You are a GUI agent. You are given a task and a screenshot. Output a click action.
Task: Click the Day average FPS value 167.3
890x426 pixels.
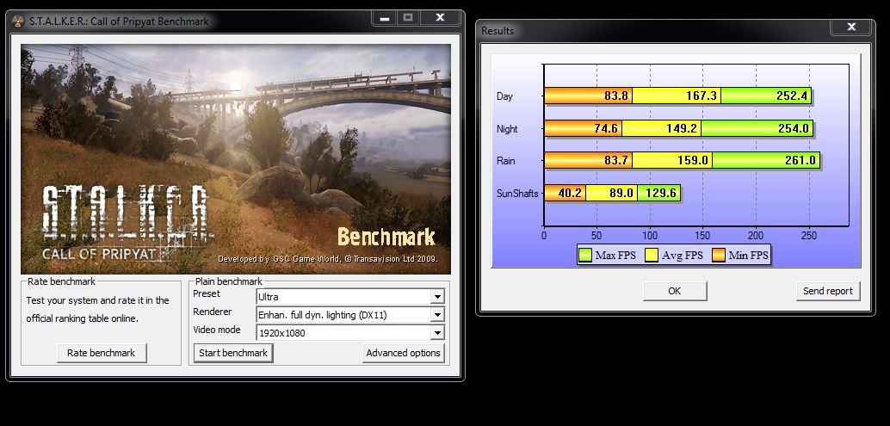click(701, 96)
